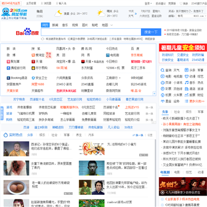207x207 pixels.
Task: Click the 安全卫士 shield icon
Action: pos(33,78)
